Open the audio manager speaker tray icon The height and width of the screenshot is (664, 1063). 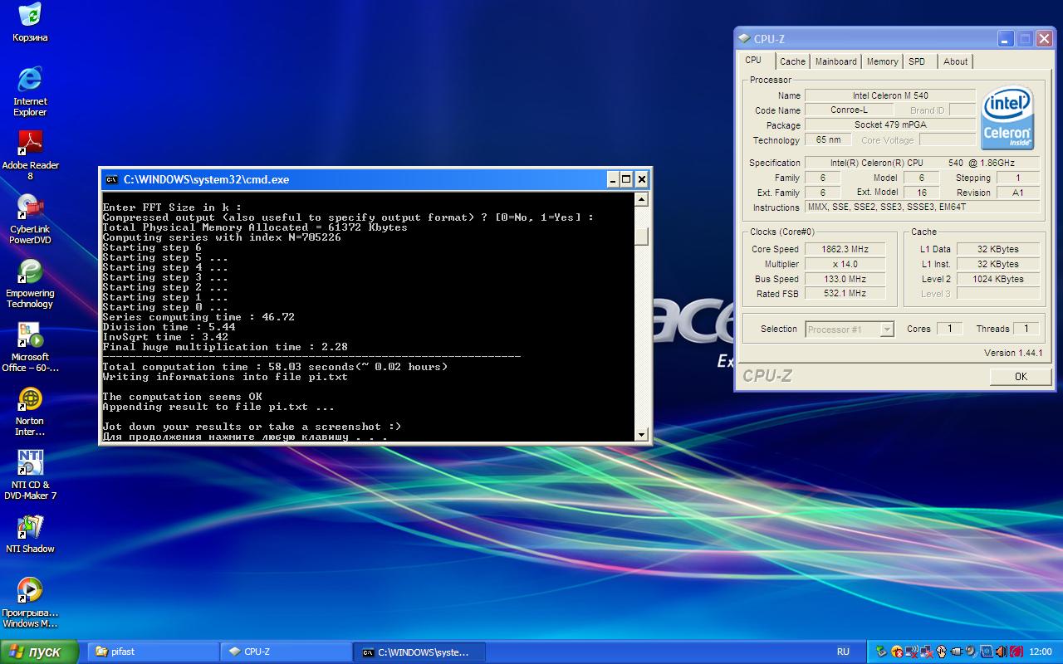tap(971, 652)
